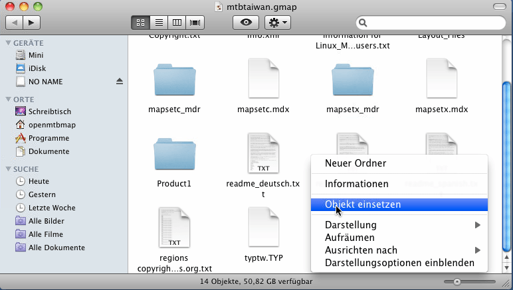
Task: Click the mapsetc_mdr file name label
Action: click(174, 109)
